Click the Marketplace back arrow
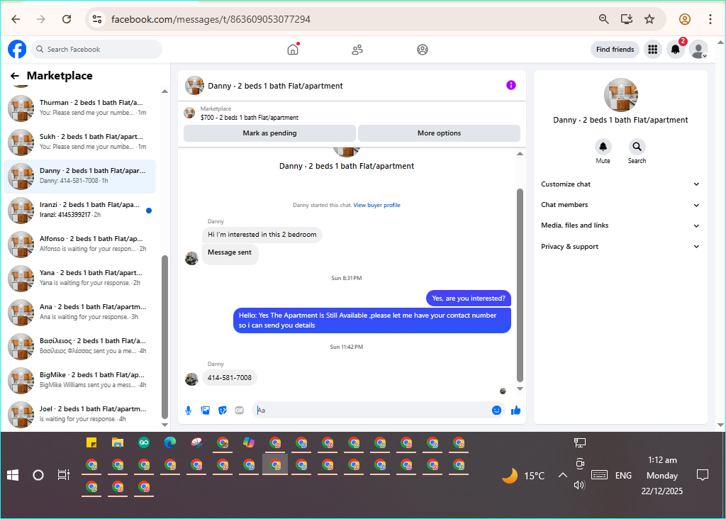 click(x=15, y=76)
